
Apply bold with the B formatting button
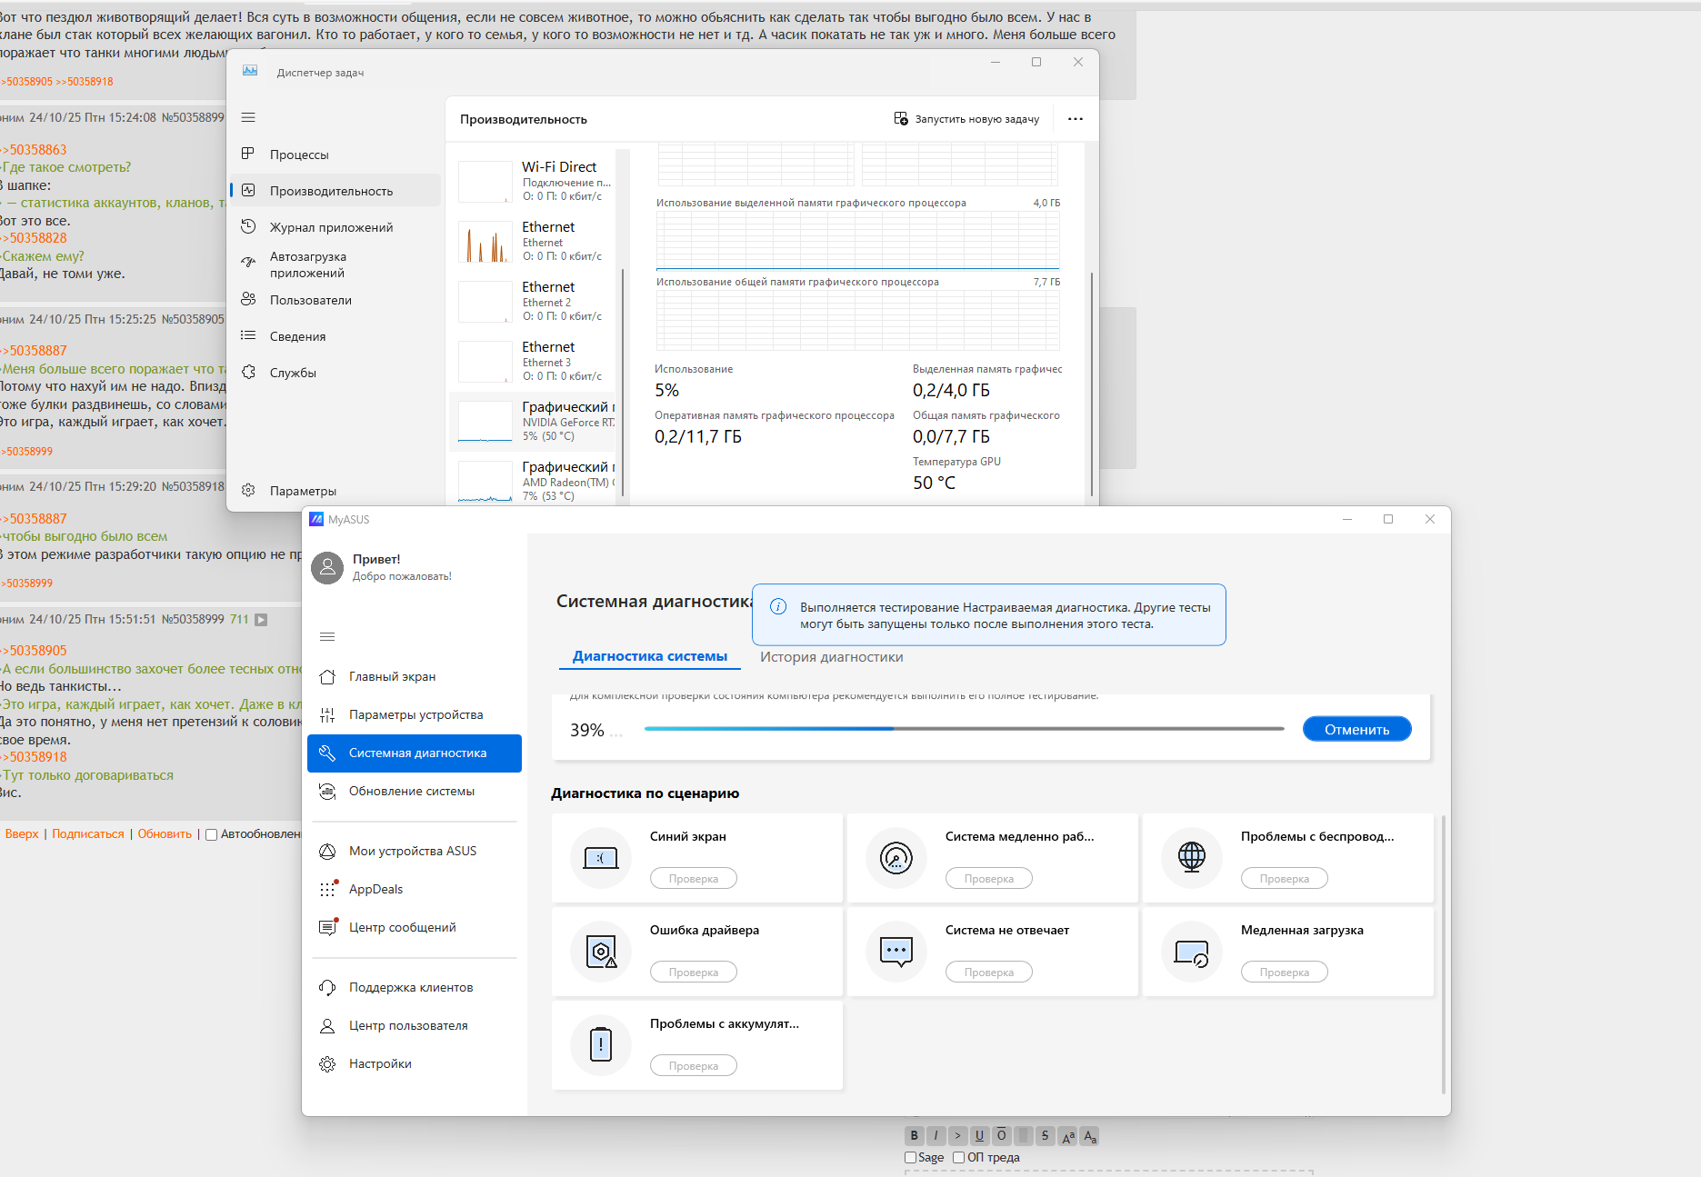[915, 1135]
